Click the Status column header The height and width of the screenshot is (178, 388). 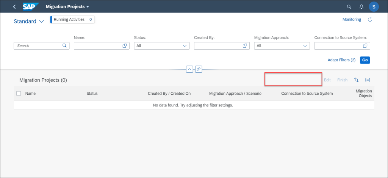(x=92, y=94)
